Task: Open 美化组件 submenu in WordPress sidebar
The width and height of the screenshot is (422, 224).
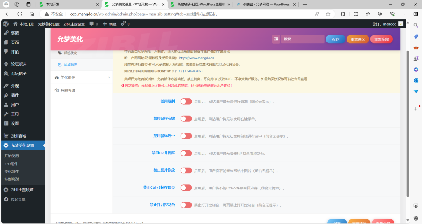Action: point(12,171)
